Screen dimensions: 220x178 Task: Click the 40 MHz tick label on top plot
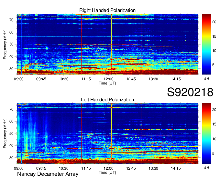tap(11, 57)
